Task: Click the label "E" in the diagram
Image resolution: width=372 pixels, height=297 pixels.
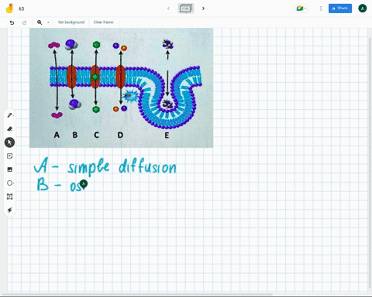Action: coord(167,135)
